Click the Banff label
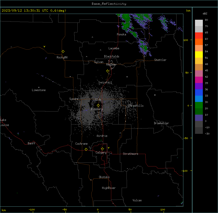Image resolution: width=218 pixels, height=213 pixels. (31, 143)
